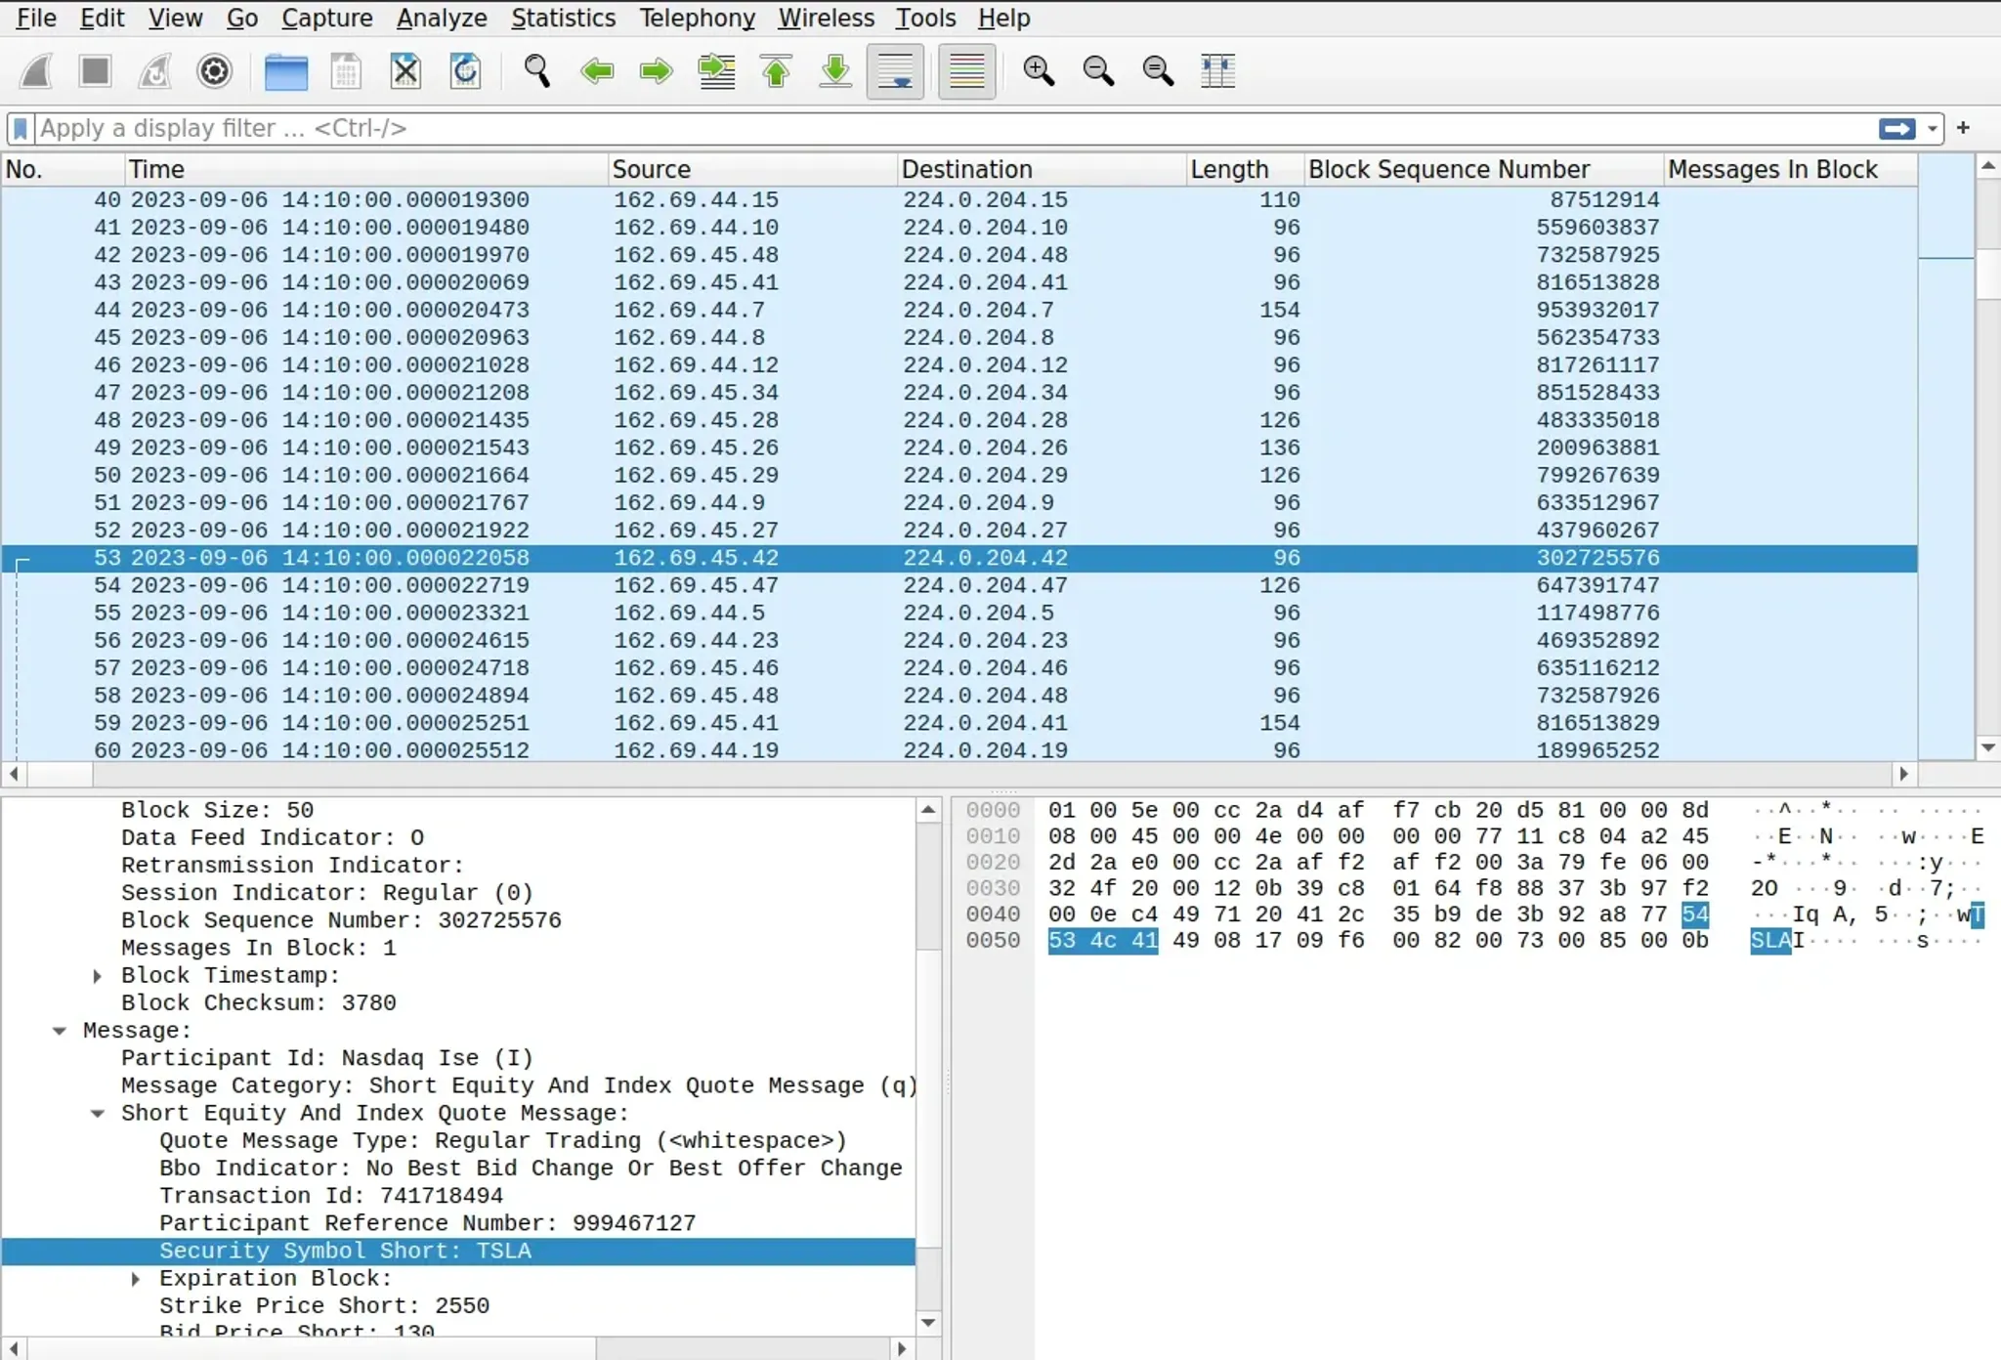
Task: Go back in packet history
Action: point(596,71)
